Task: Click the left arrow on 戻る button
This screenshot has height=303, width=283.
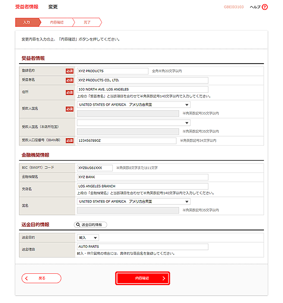Action: point(26,278)
